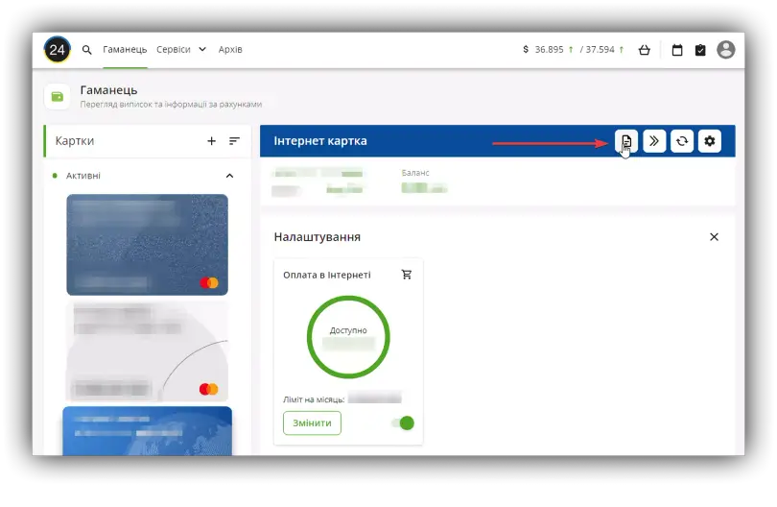Expand the Сервіси dropdown menu
Screen dimensions: 777x507
click(180, 49)
